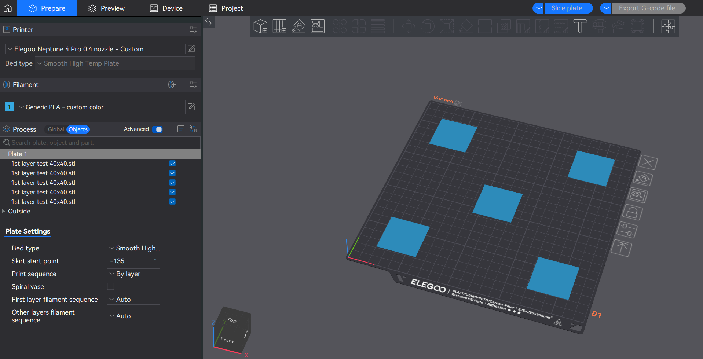Open the Generic PLA filament dropdown

point(101,107)
